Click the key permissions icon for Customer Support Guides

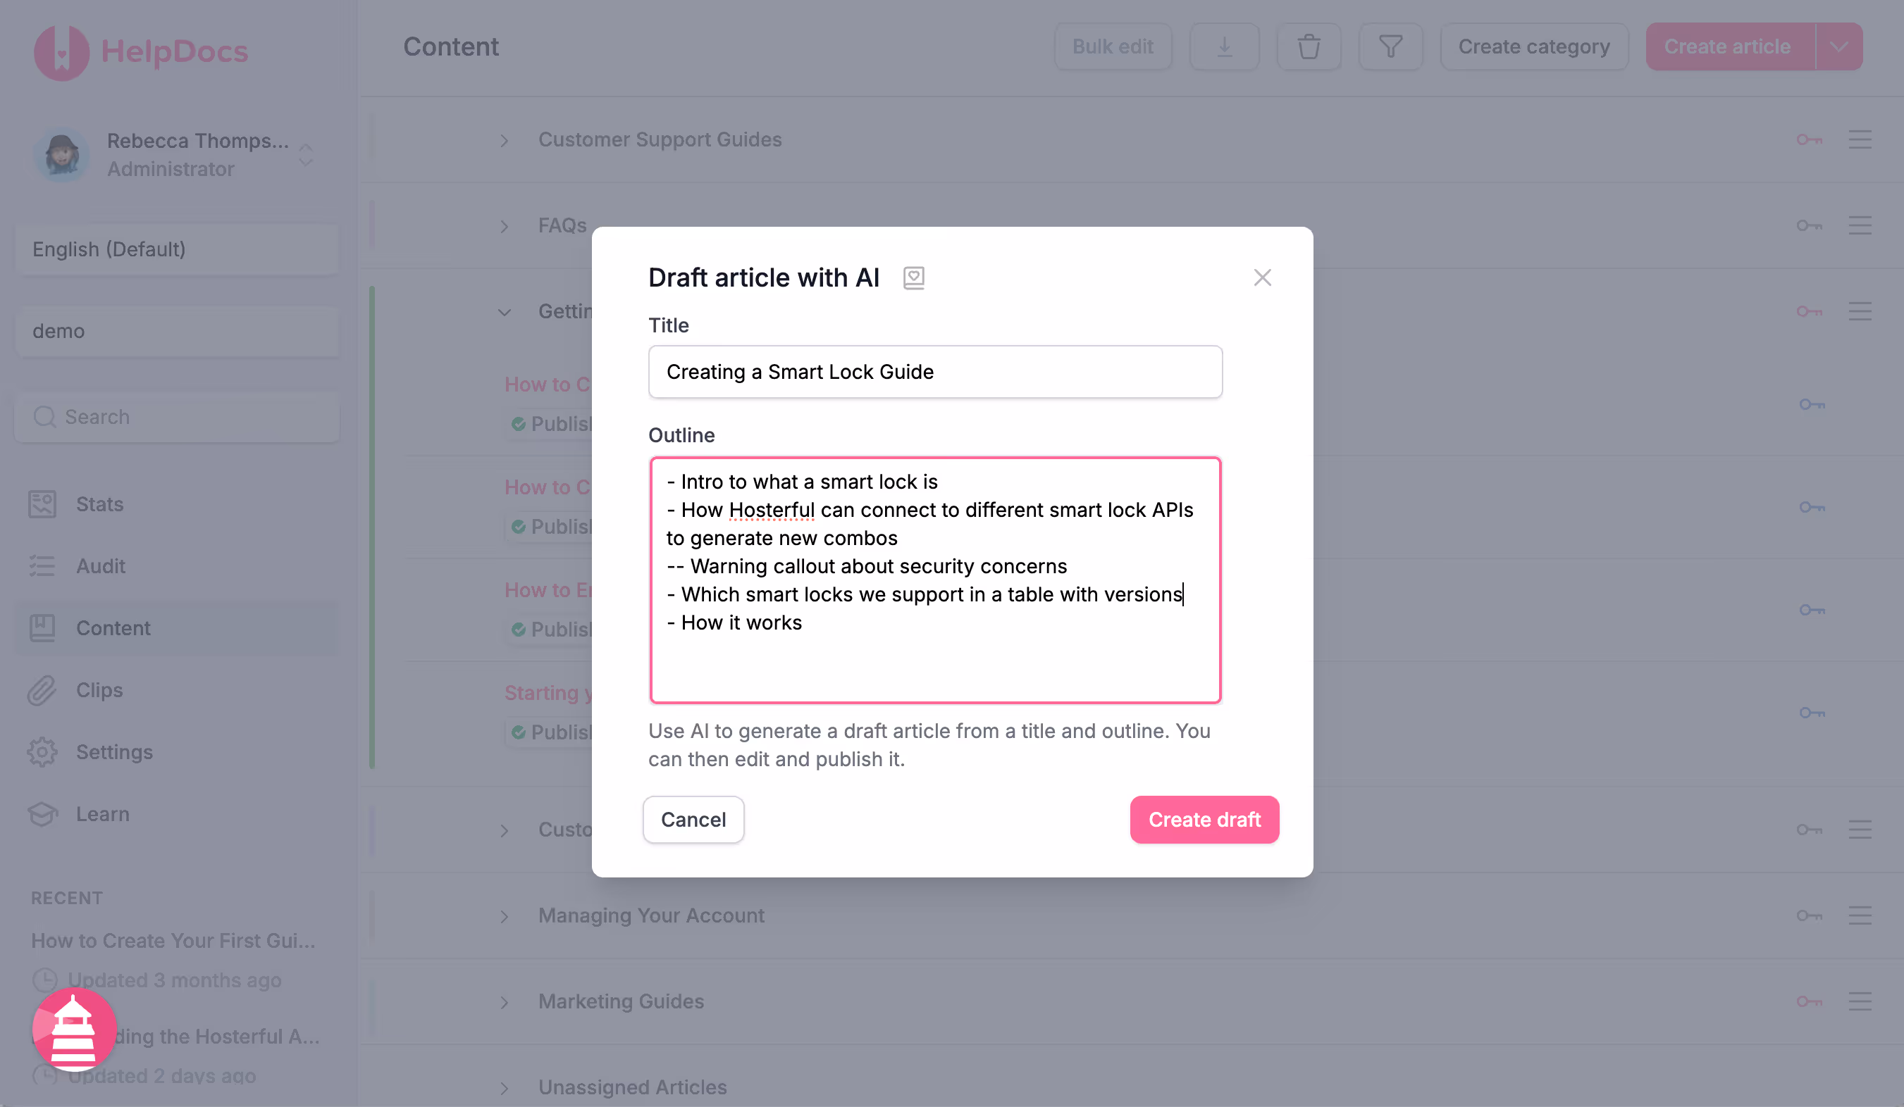point(1809,139)
